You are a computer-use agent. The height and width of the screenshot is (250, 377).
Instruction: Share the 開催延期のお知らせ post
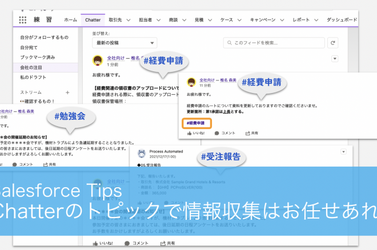click(x=50, y=164)
